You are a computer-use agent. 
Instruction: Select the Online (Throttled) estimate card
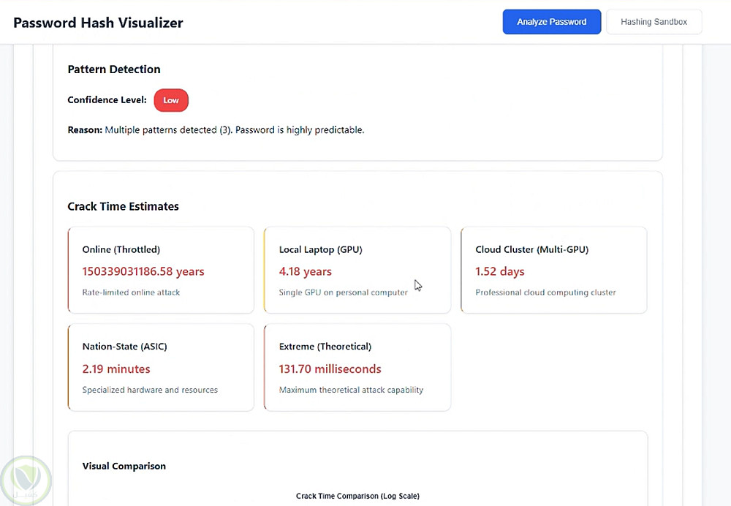point(161,270)
